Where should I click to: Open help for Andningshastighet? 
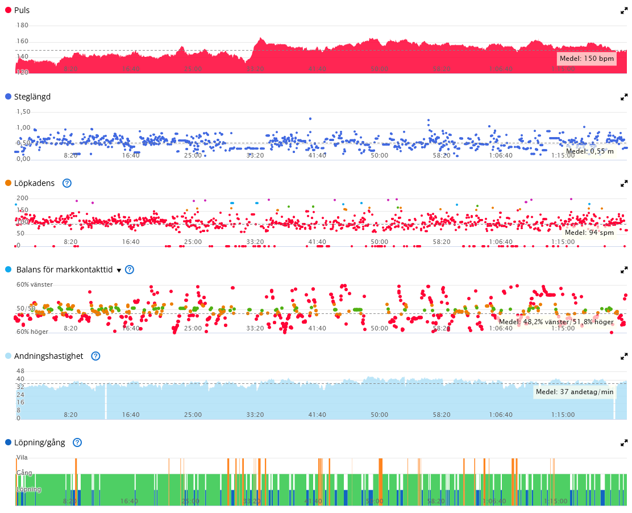tap(95, 356)
